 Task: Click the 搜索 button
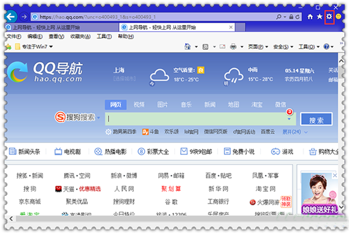click(316, 120)
